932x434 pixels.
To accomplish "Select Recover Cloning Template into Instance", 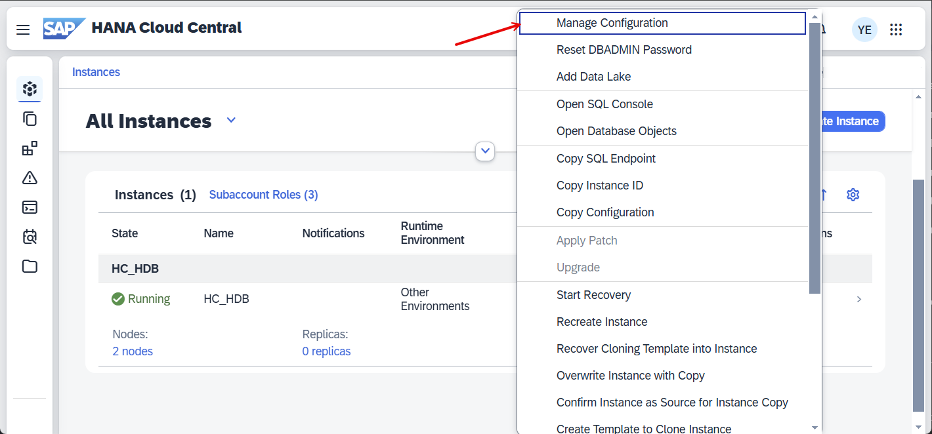I will 662,349.
